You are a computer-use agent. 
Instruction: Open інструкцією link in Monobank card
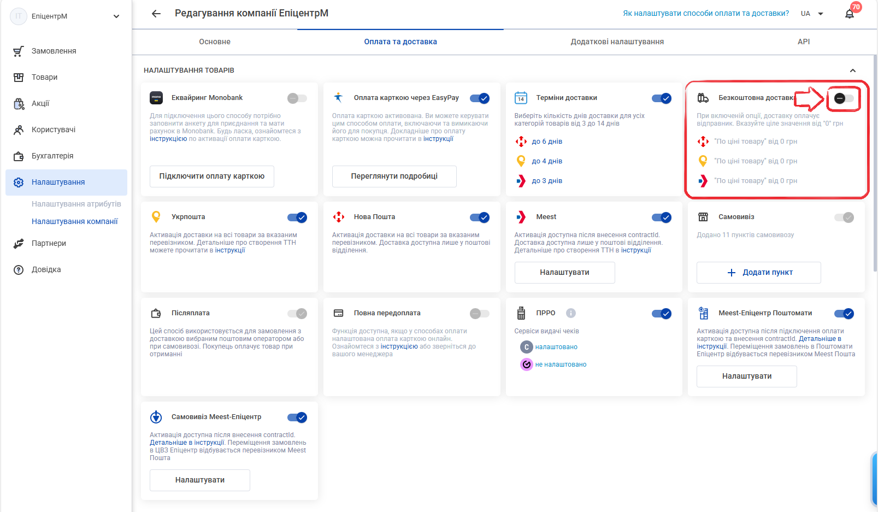pos(168,139)
